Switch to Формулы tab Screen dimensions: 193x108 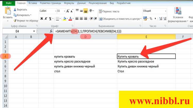coord(69,3)
